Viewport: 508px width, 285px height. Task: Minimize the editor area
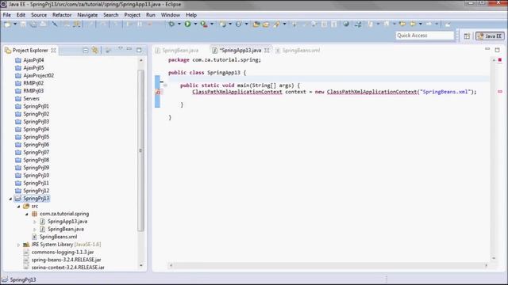(487, 49)
